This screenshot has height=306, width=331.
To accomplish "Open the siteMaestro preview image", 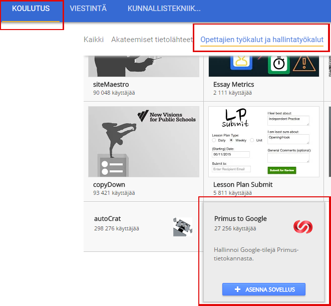I will click(144, 66).
